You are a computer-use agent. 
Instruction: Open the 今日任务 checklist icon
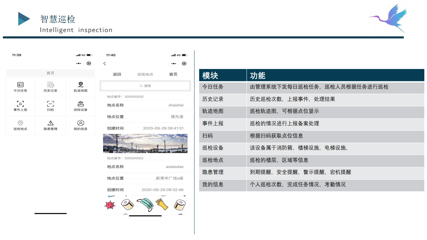20,85
